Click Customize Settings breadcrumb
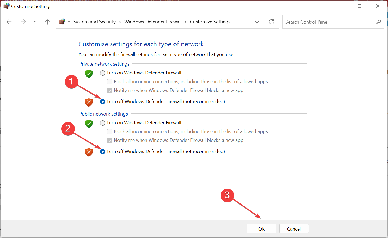The image size is (388, 238). (x=210, y=22)
